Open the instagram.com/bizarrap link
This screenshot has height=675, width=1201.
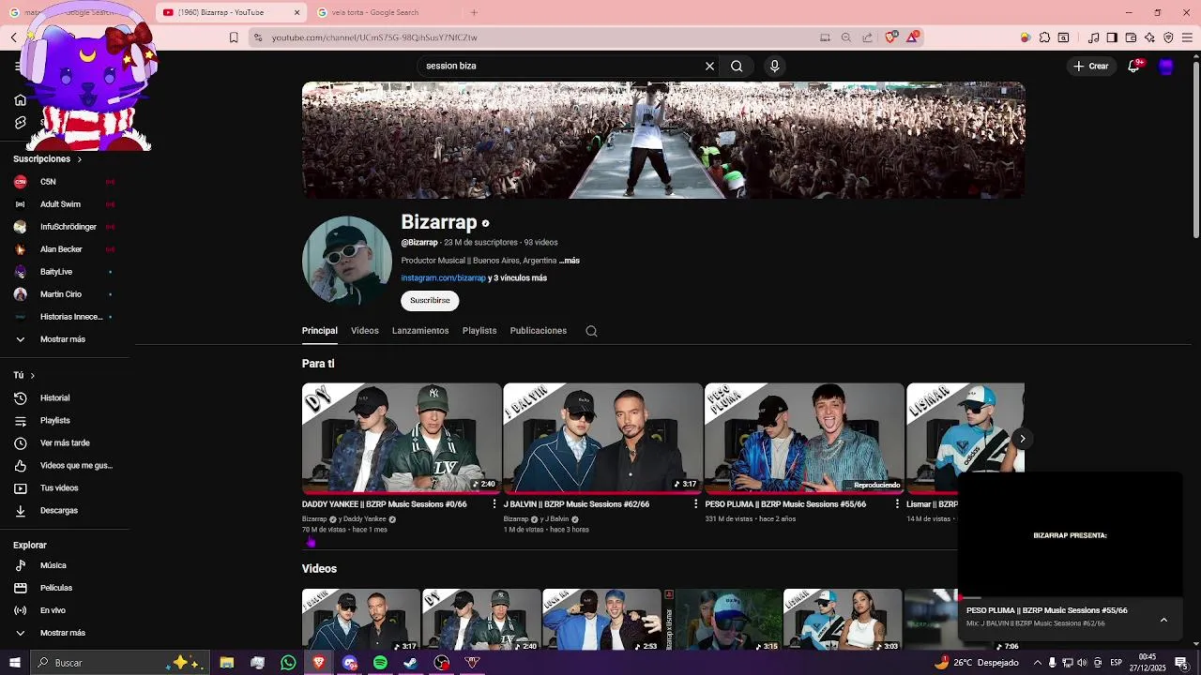(x=444, y=278)
